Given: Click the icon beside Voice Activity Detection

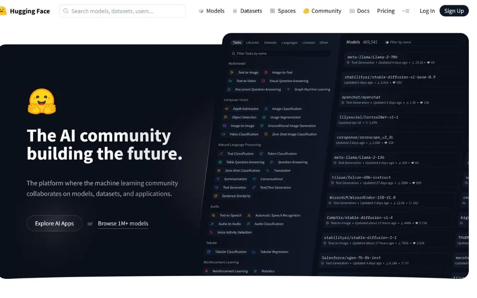Looking at the screenshot, I should pos(211,232).
